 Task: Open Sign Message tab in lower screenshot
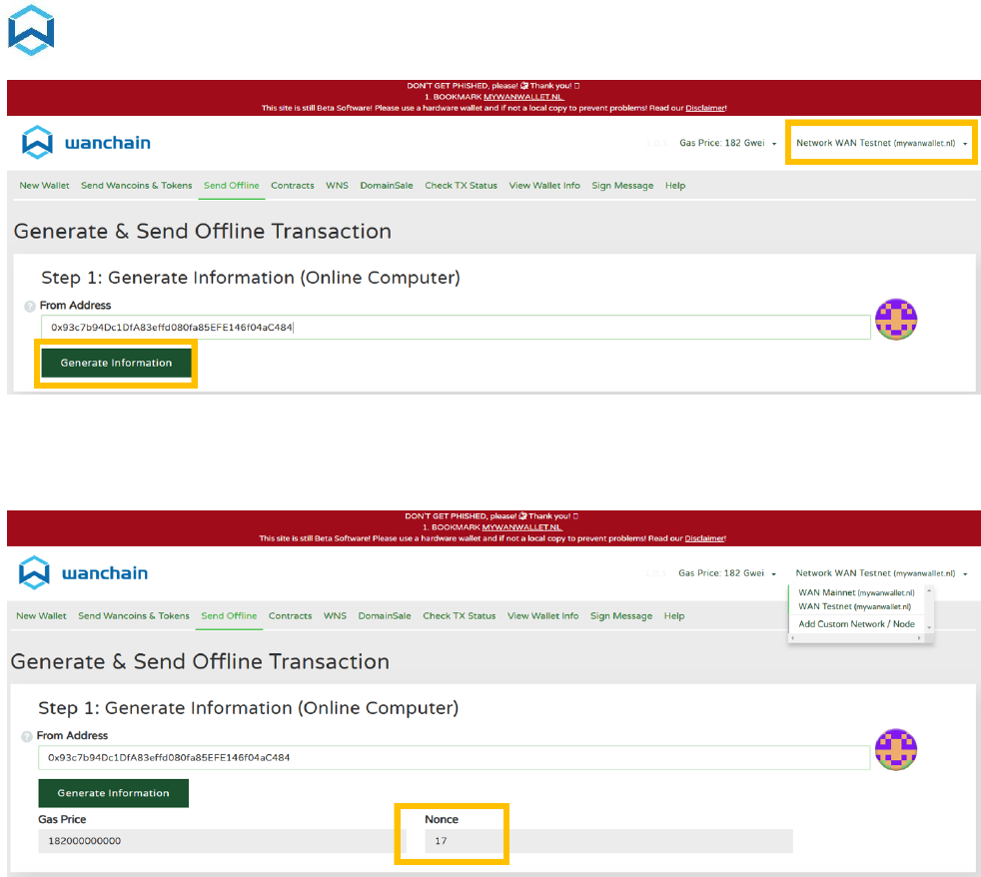(x=621, y=616)
